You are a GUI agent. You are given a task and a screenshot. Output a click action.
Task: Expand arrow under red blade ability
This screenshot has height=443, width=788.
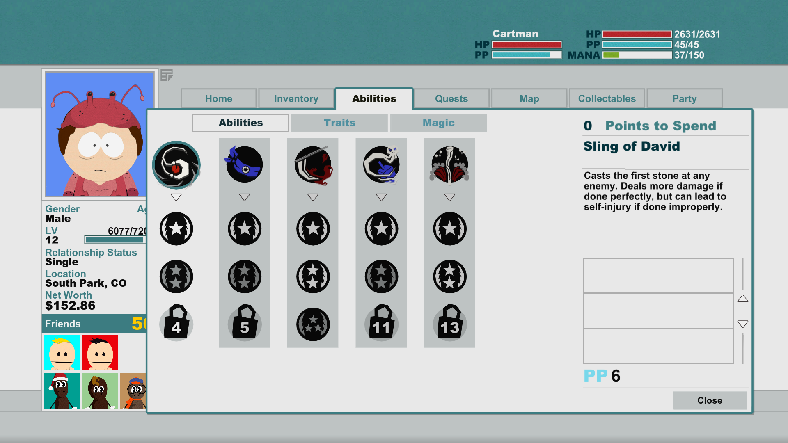[x=313, y=197]
